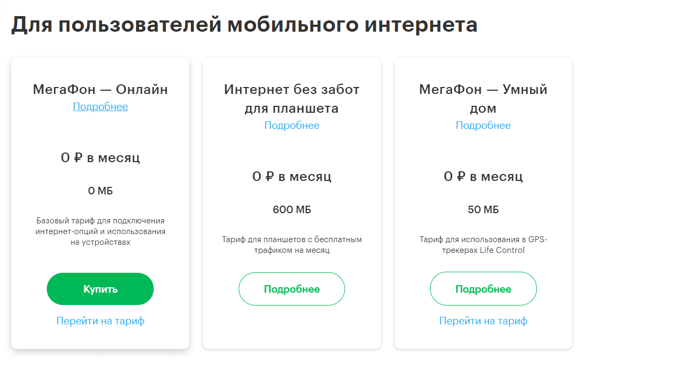Click the МегаФон — Умный дом title
The height and width of the screenshot is (385, 681).
pos(483,99)
